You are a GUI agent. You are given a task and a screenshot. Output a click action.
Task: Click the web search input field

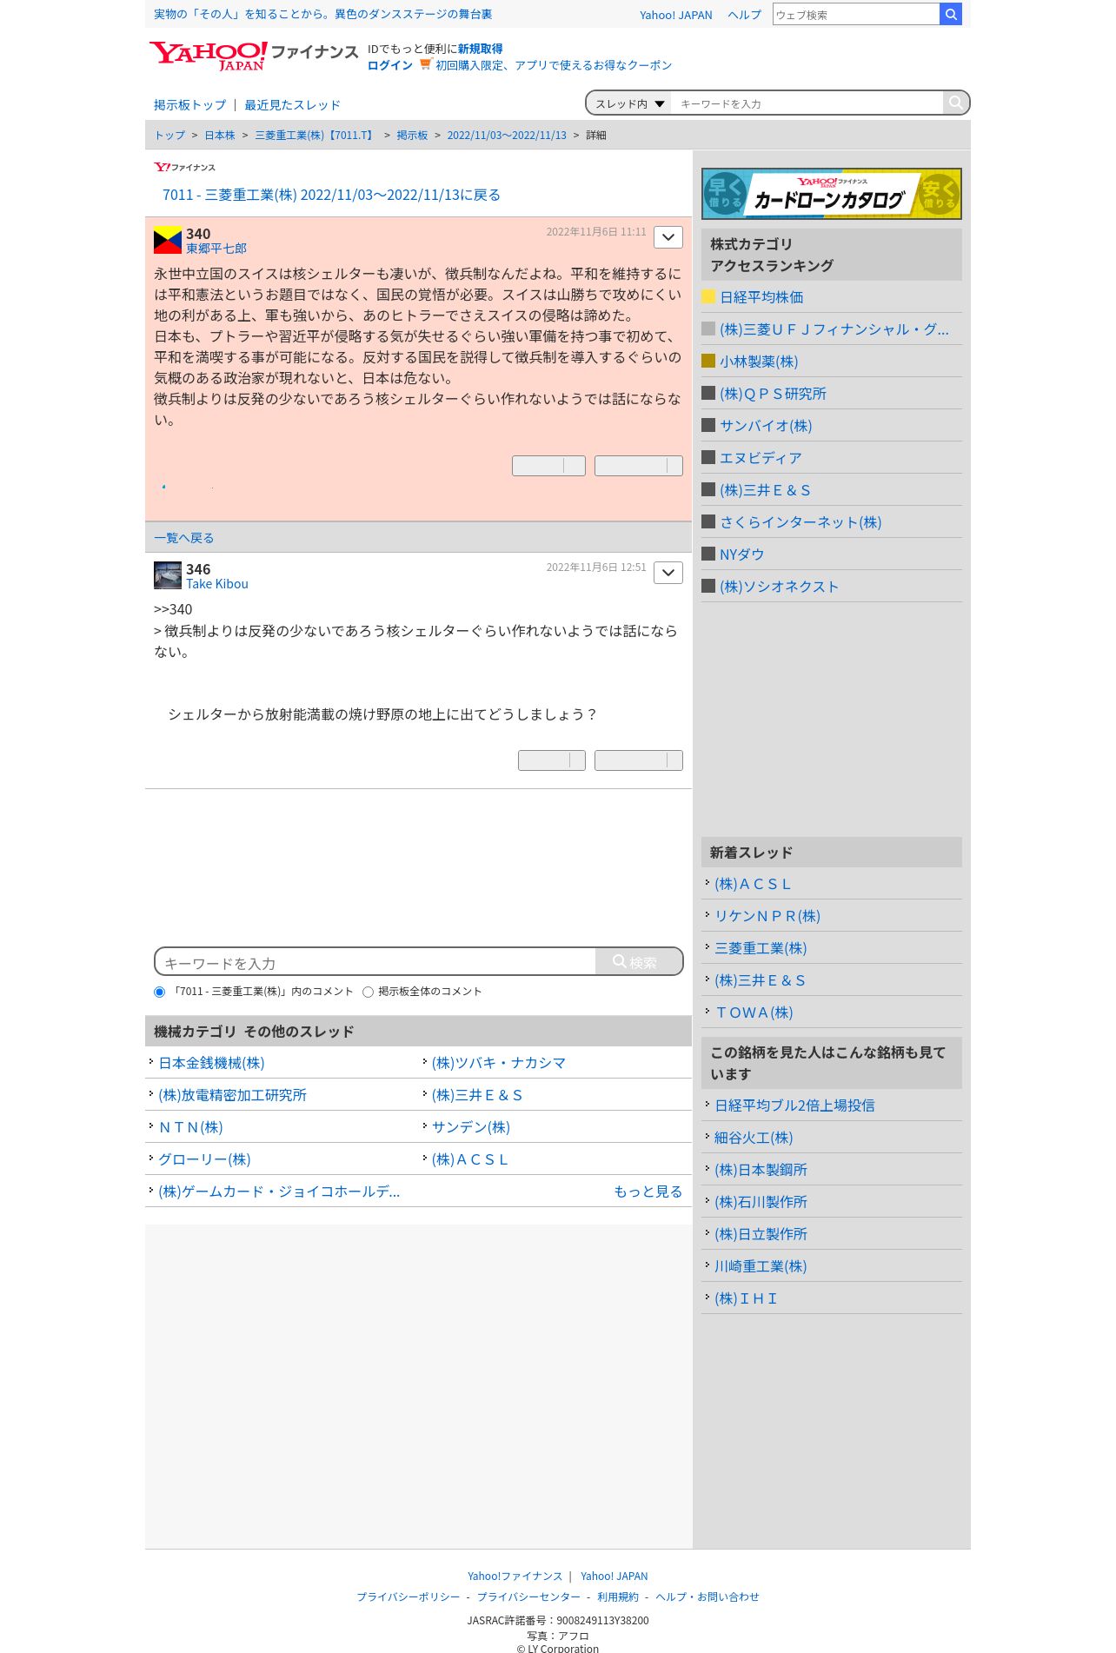tap(856, 14)
